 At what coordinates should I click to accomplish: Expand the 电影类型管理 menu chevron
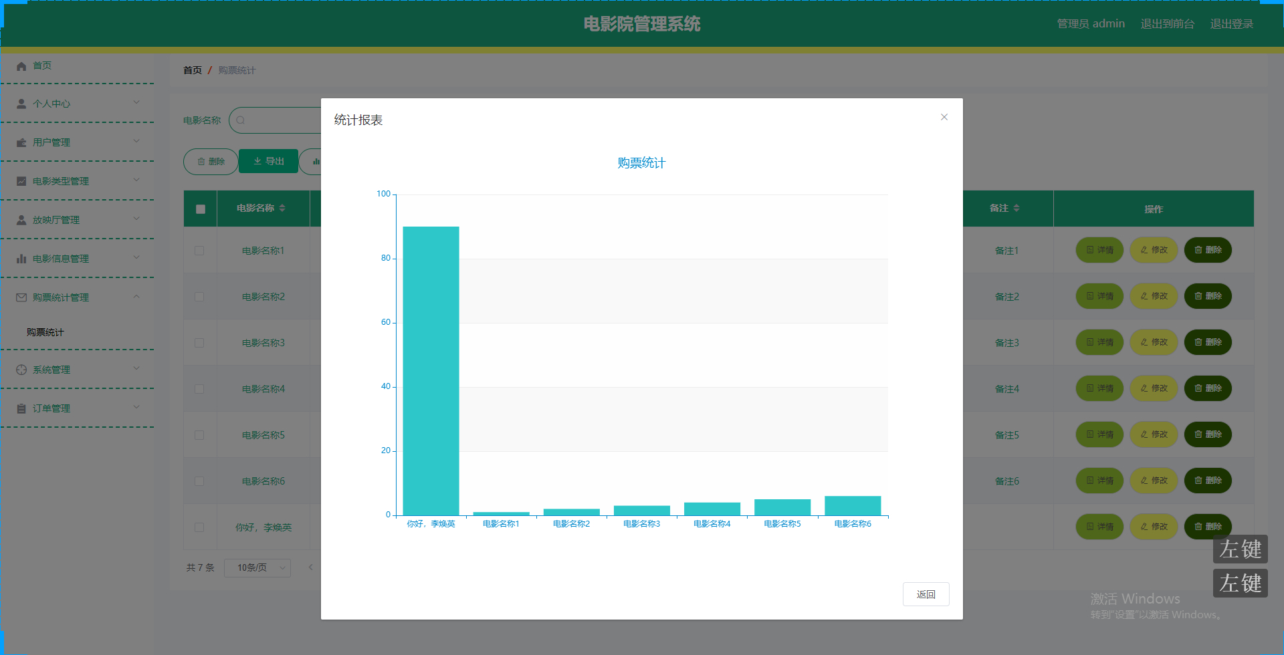pyautogui.click(x=136, y=180)
